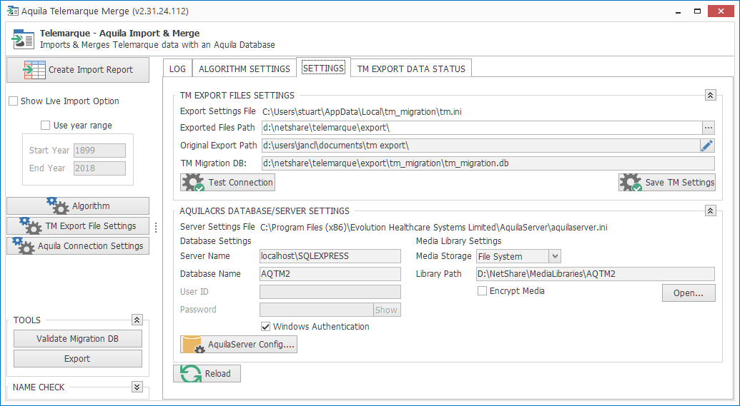Click the Test Connection gear icon
Viewport: 740px width, 406px height.
(x=193, y=183)
